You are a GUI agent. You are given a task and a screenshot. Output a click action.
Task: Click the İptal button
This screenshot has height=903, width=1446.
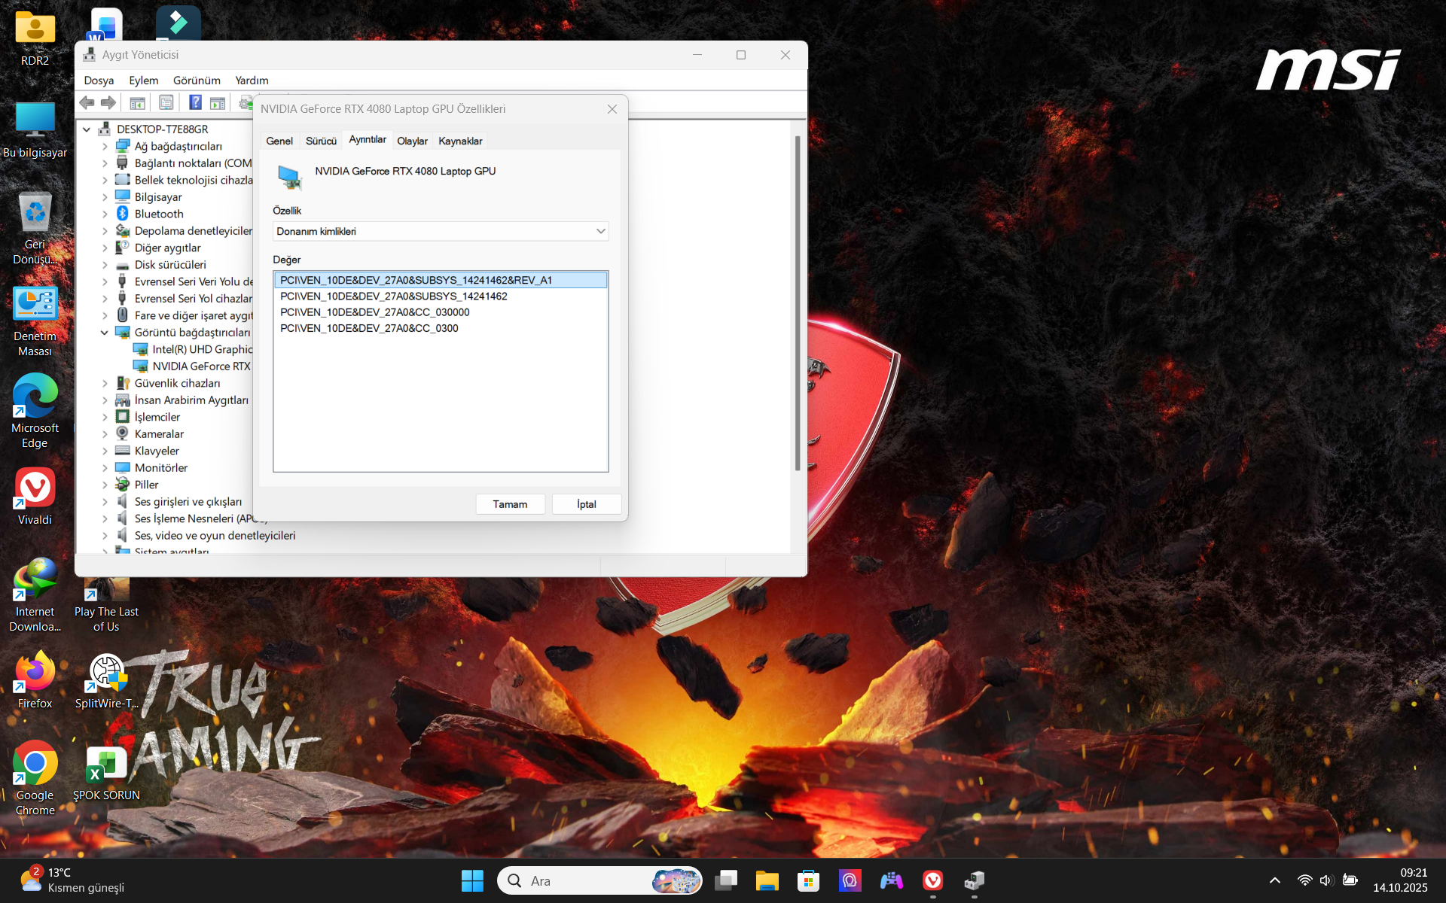(x=587, y=504)
